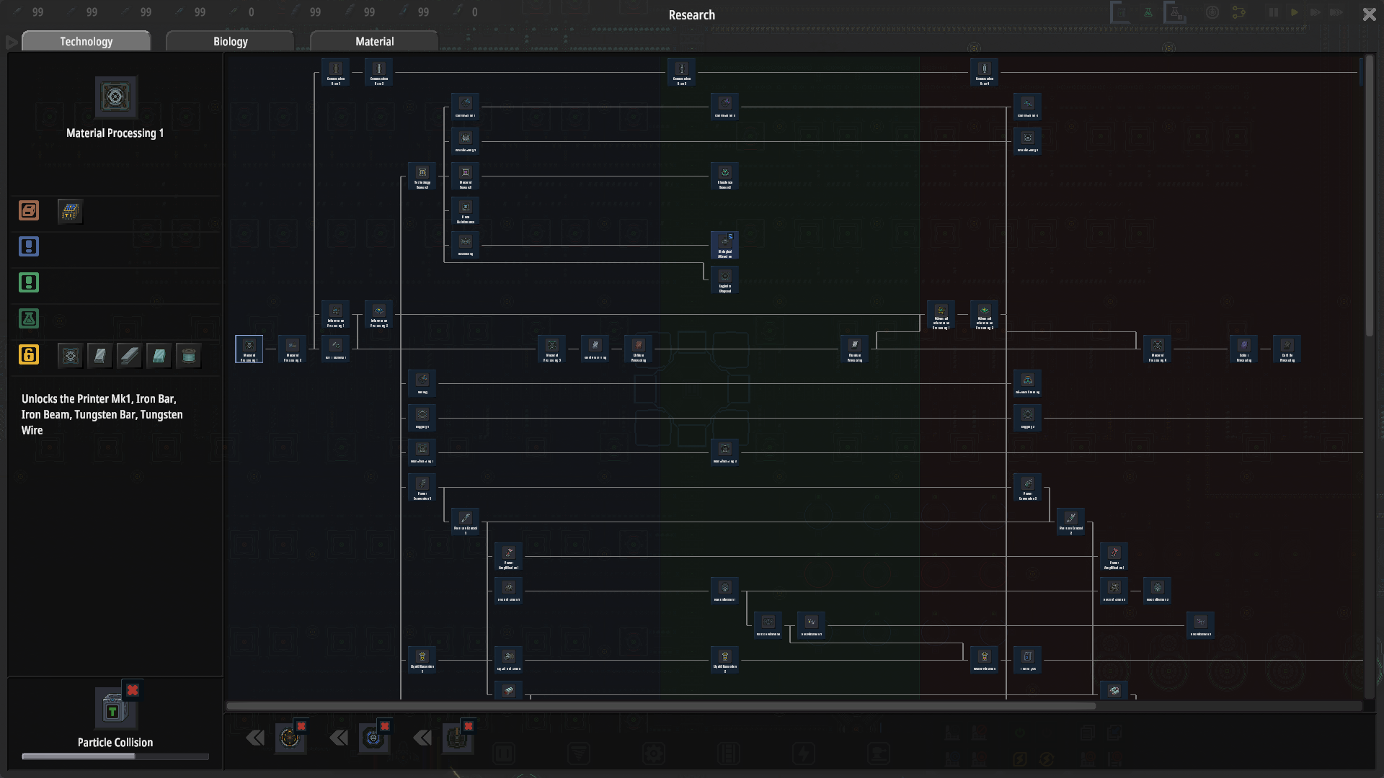Remove the first queued research item

point(301,726)
